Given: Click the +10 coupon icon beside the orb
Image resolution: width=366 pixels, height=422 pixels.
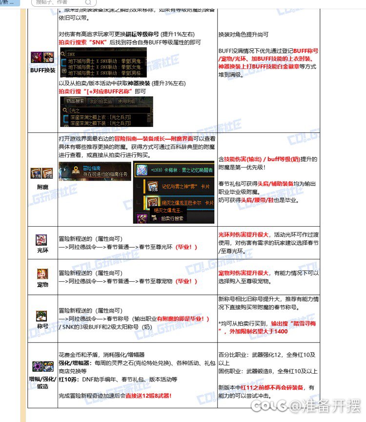Looking at the screenshot, I should [x=48, y=366].
